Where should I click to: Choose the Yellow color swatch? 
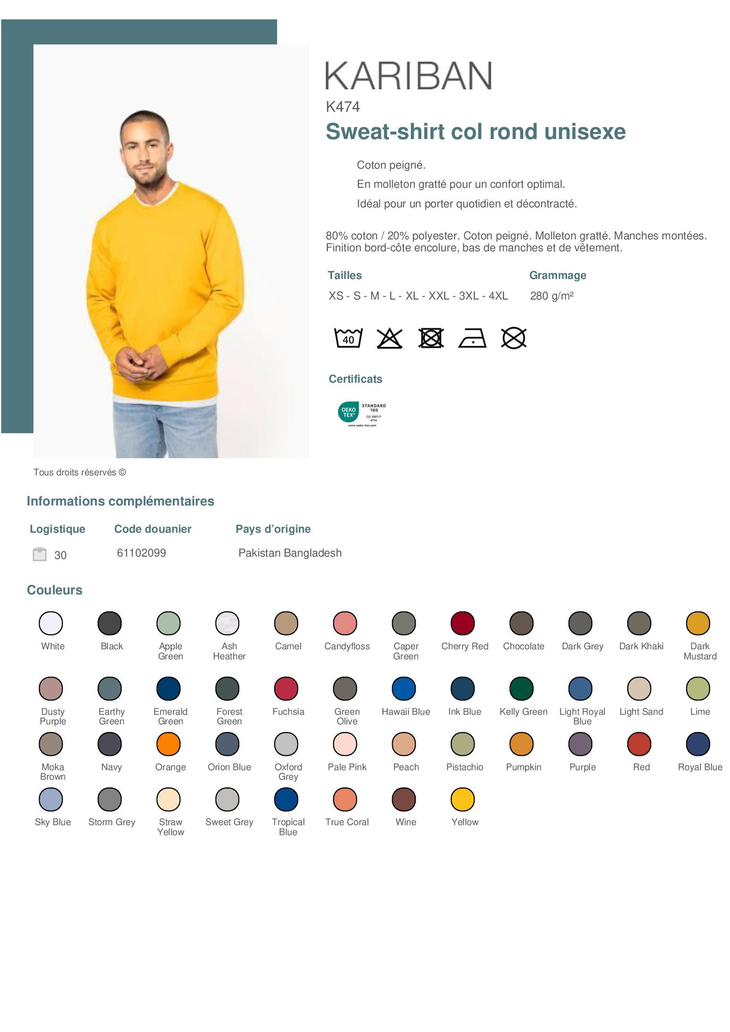click(462, 799)
